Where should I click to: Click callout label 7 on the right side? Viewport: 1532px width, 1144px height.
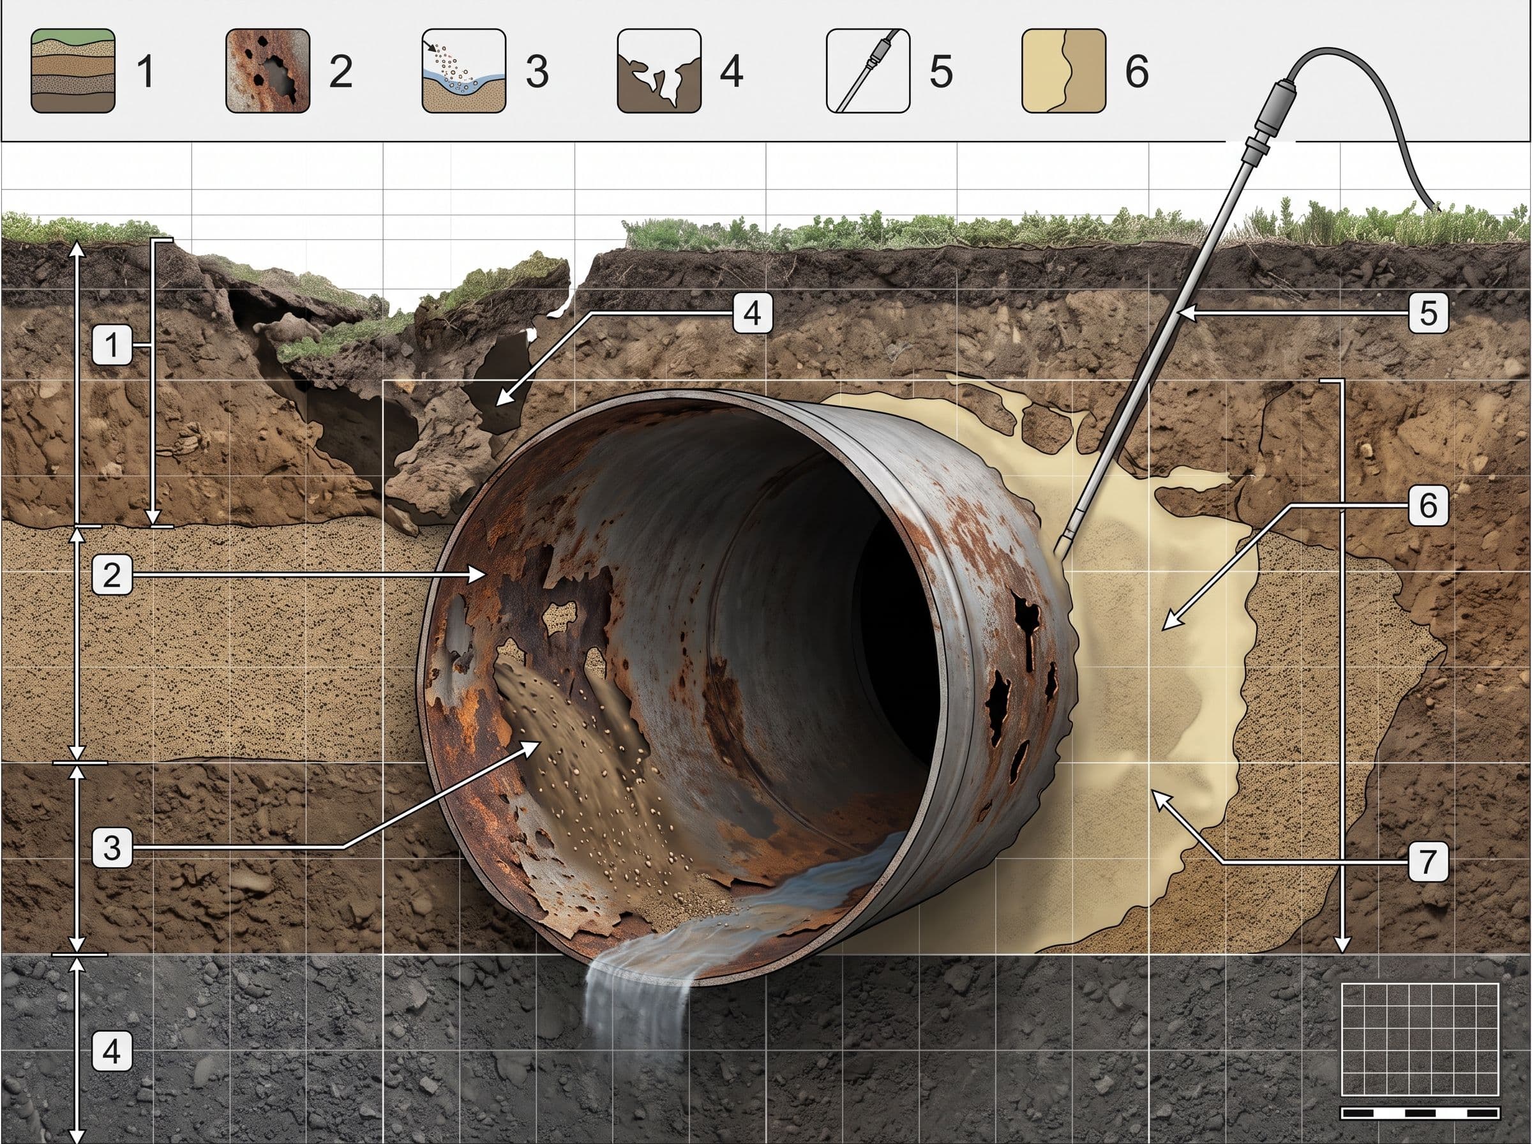(1428, 862)
